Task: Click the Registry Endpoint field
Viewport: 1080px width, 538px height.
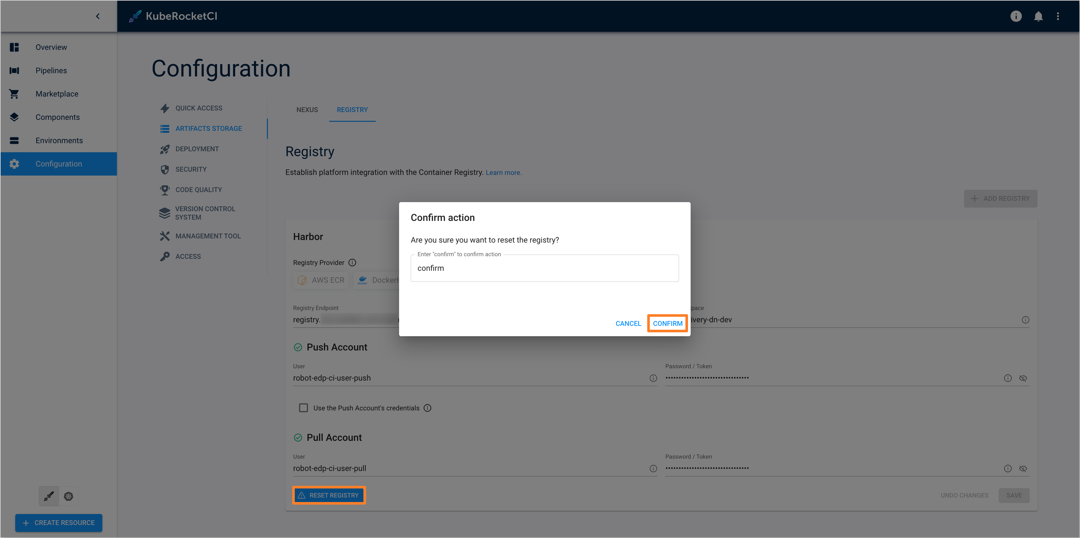Action: pyautogui.click(x=346, y=320)
